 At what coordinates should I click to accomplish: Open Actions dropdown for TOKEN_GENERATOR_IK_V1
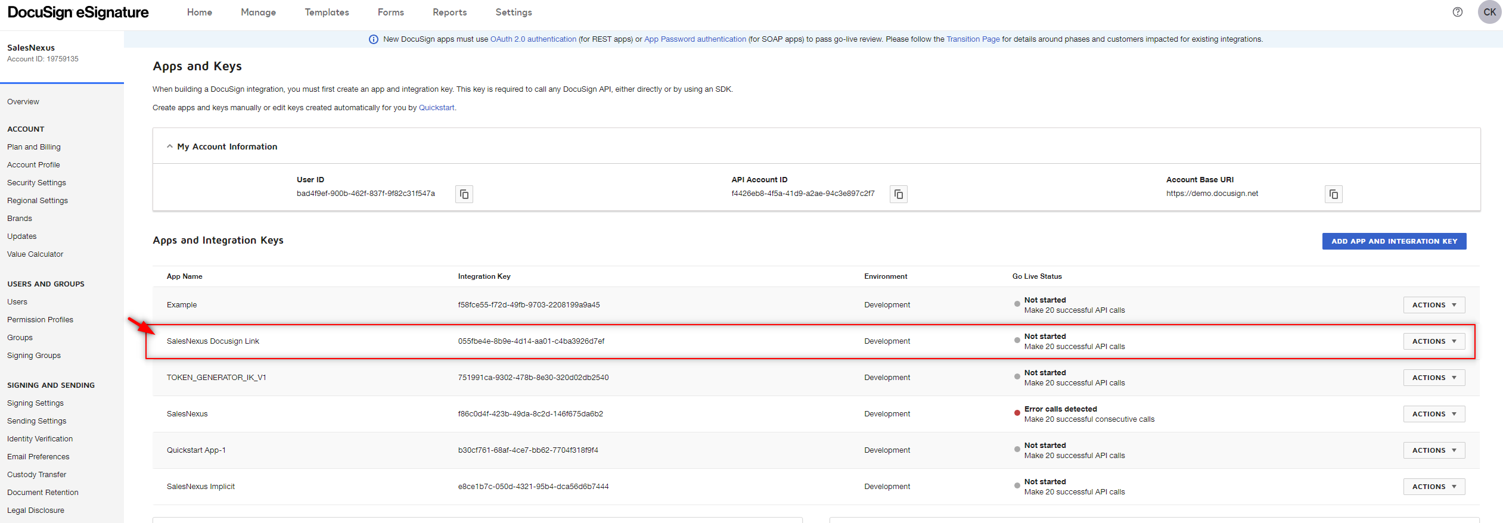pos(1434,378)
